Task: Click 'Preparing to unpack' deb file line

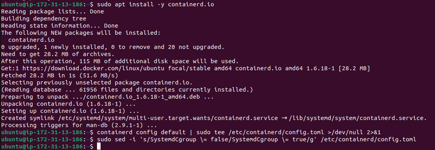Action: 107,97
